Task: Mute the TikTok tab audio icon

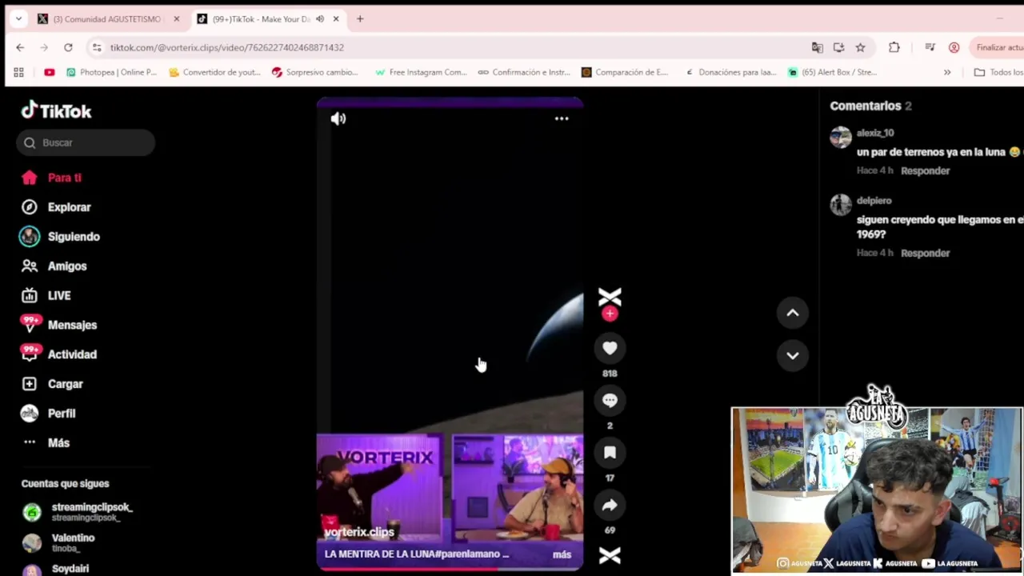Action: click(x=320, y=19)
